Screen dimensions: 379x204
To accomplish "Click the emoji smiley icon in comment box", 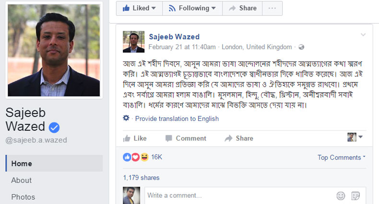I will coord(341,195).
